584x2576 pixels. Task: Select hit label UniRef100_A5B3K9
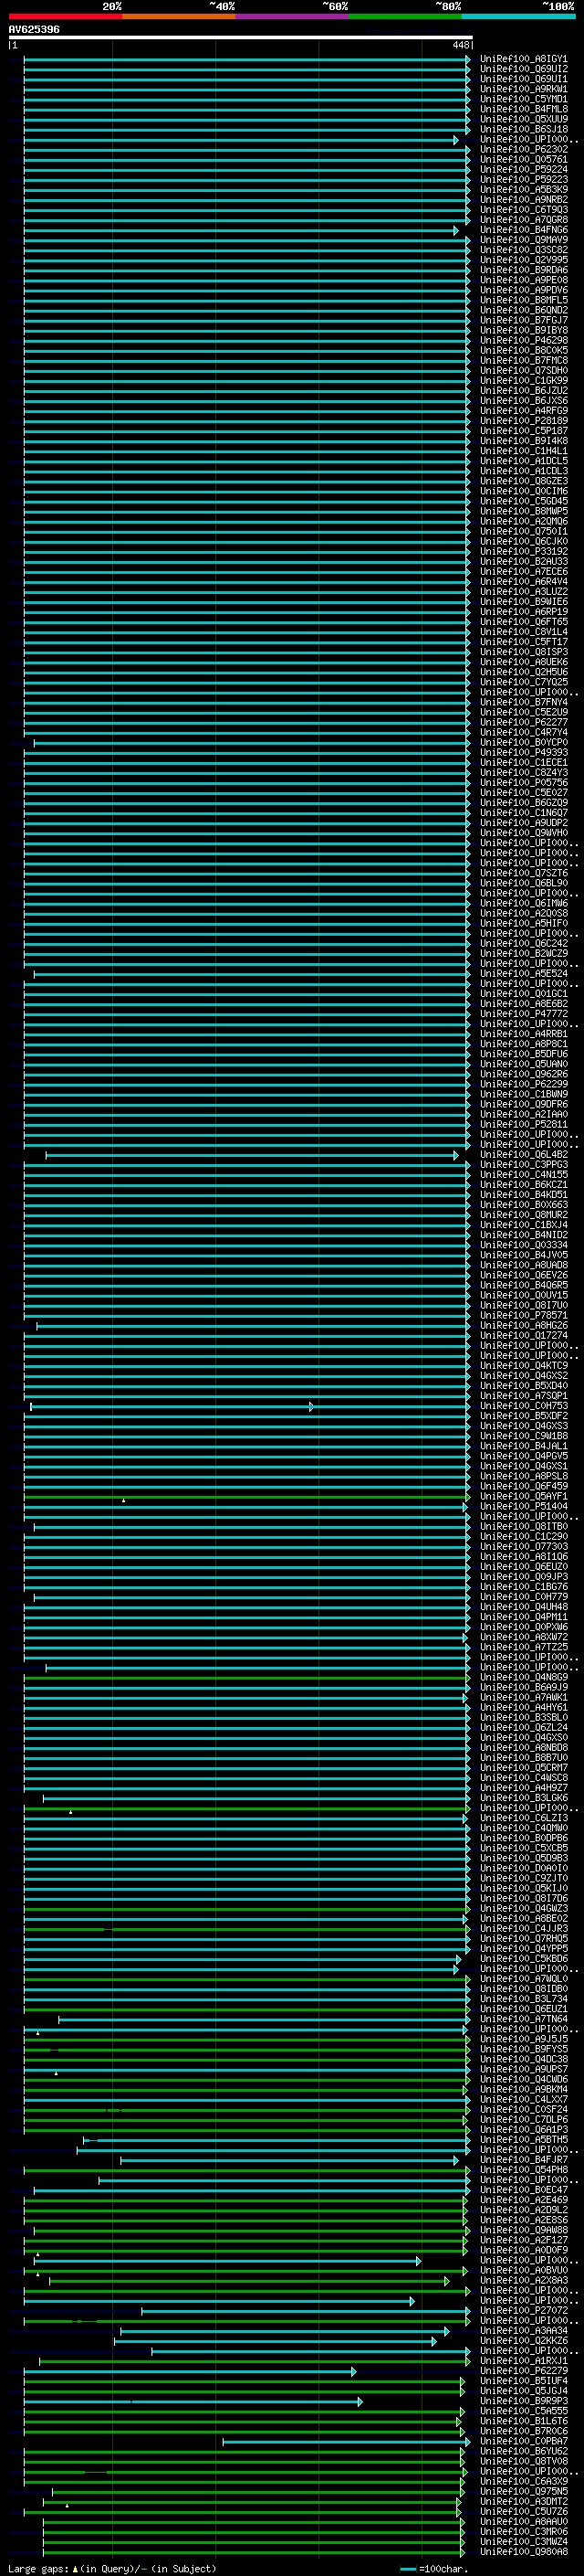pos(523,189)
